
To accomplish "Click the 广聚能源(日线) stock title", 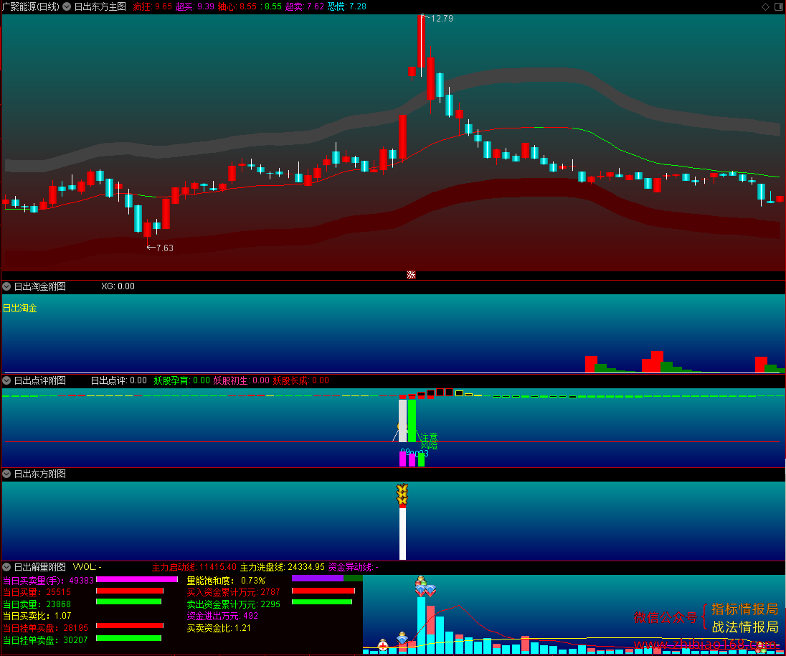I will click(31, 6).
